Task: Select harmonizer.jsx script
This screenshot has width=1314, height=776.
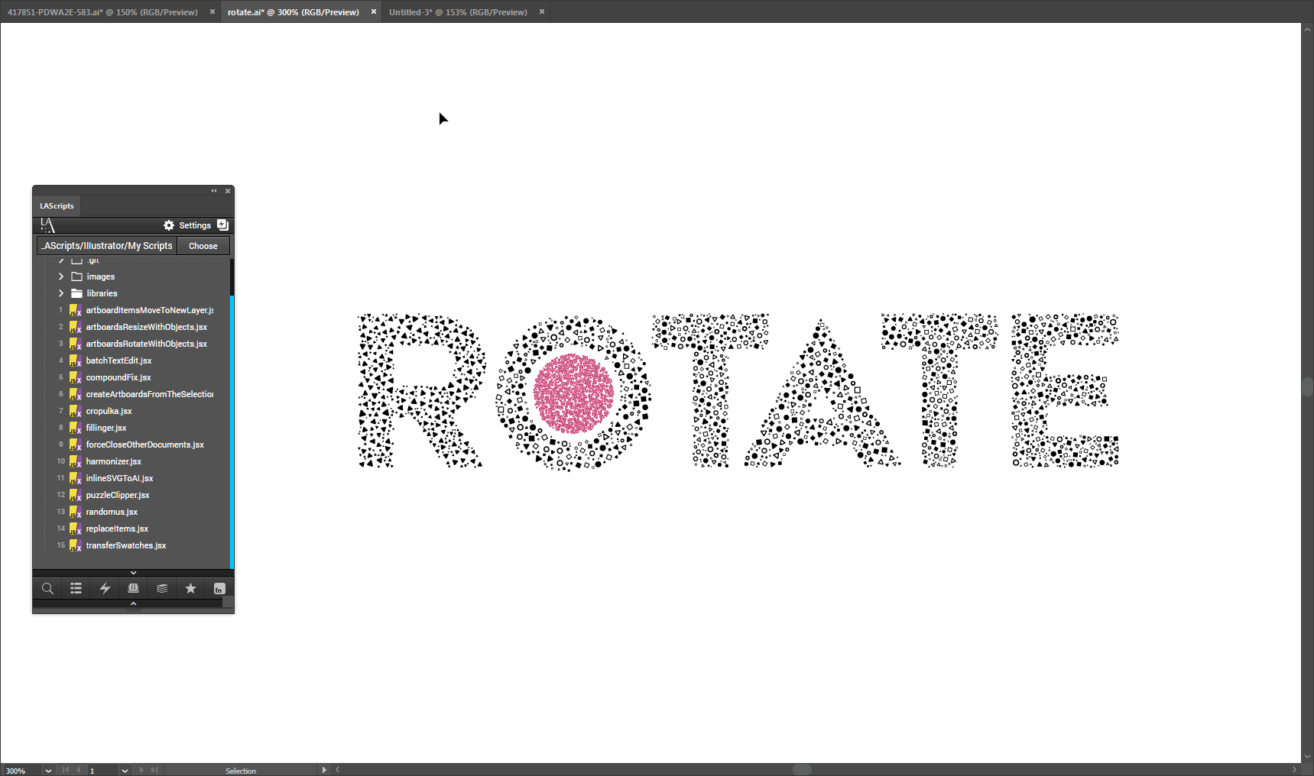Action: pyautogui.click(x=131, y=461)
